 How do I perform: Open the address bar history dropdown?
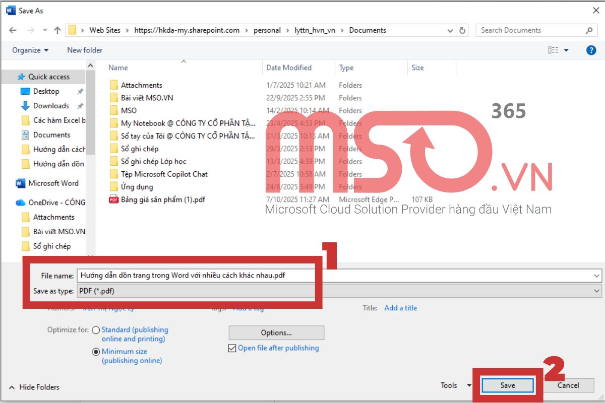click(x=451, y=31)
